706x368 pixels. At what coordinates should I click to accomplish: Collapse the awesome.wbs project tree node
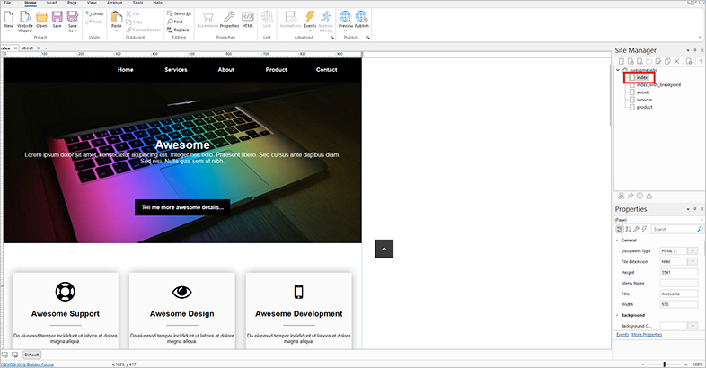click(x=618, y=70)
